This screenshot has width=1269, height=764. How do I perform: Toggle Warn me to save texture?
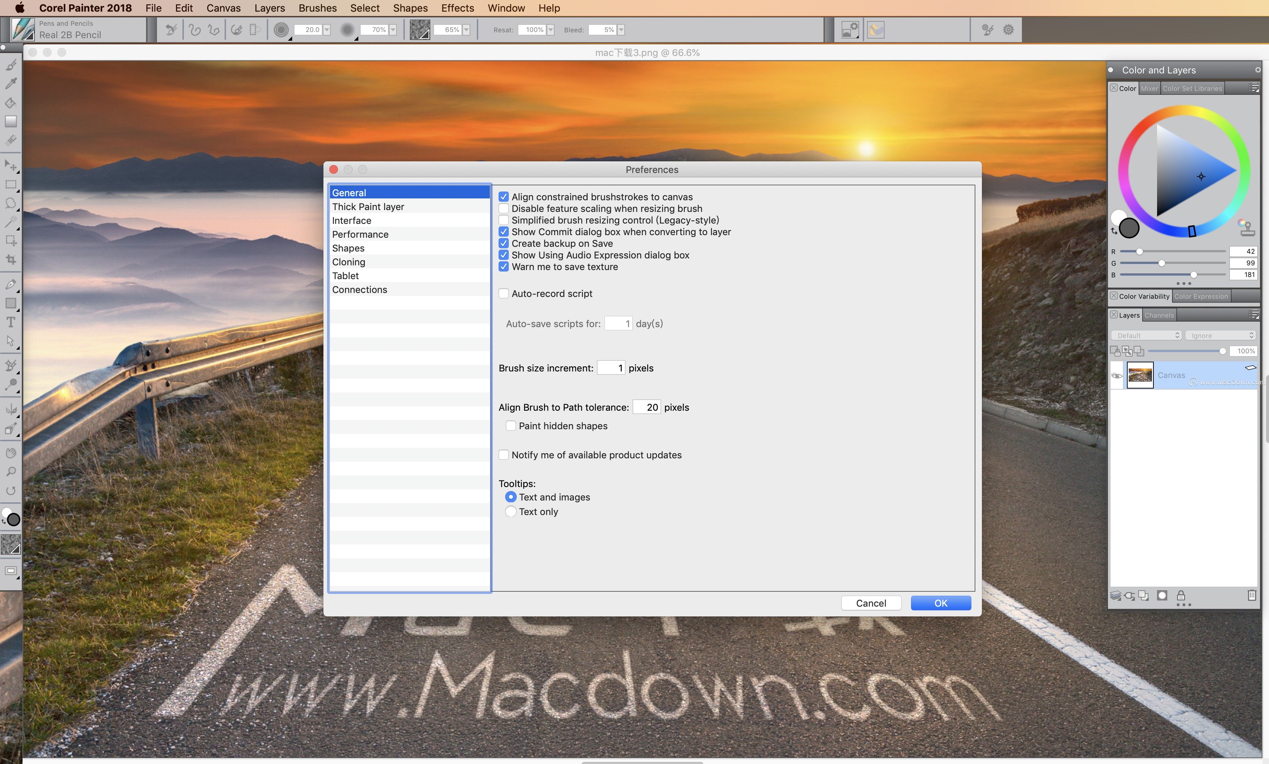[x=504, y=267]
